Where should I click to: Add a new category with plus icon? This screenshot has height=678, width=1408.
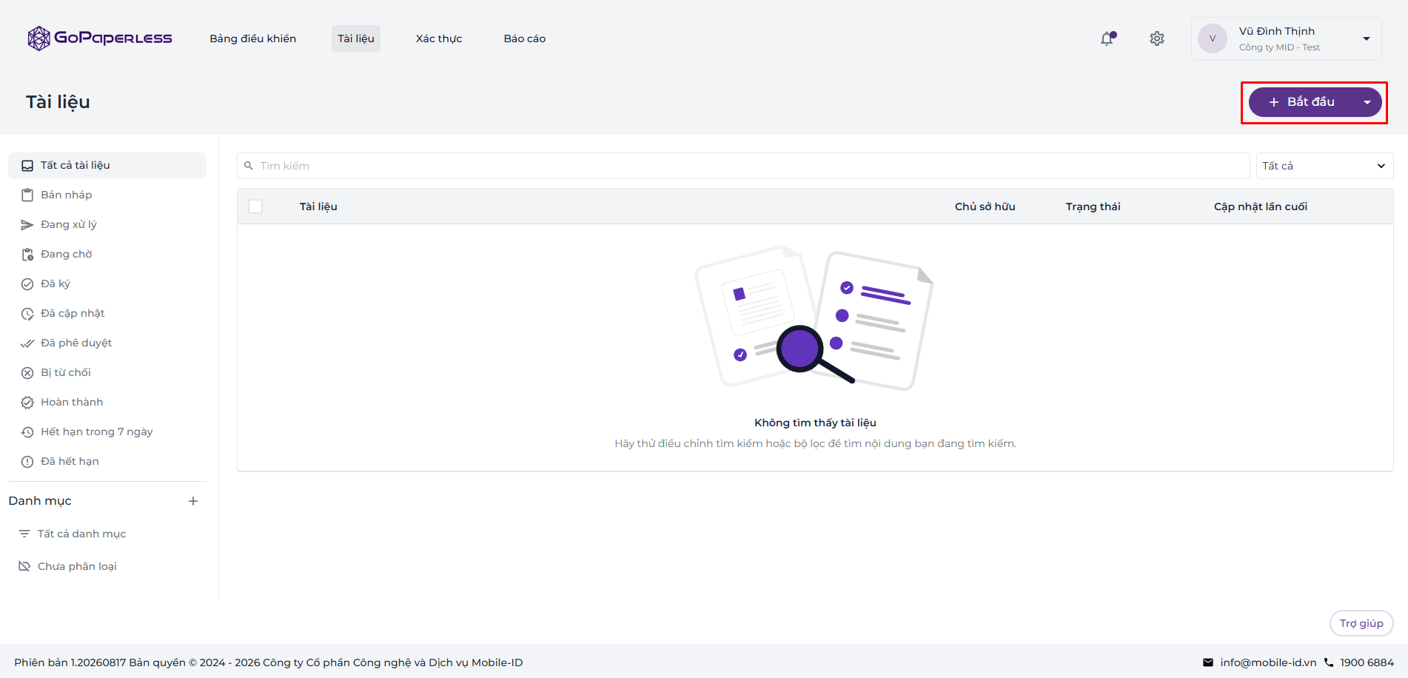[193, 501]
